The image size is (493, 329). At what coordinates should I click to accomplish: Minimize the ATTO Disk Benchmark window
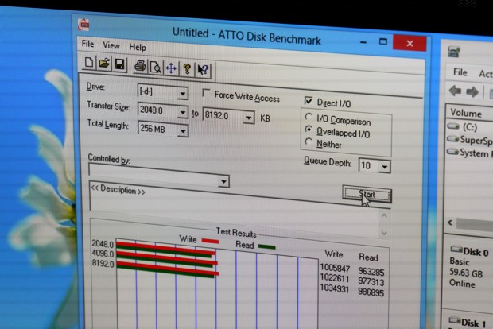(363, 41)
